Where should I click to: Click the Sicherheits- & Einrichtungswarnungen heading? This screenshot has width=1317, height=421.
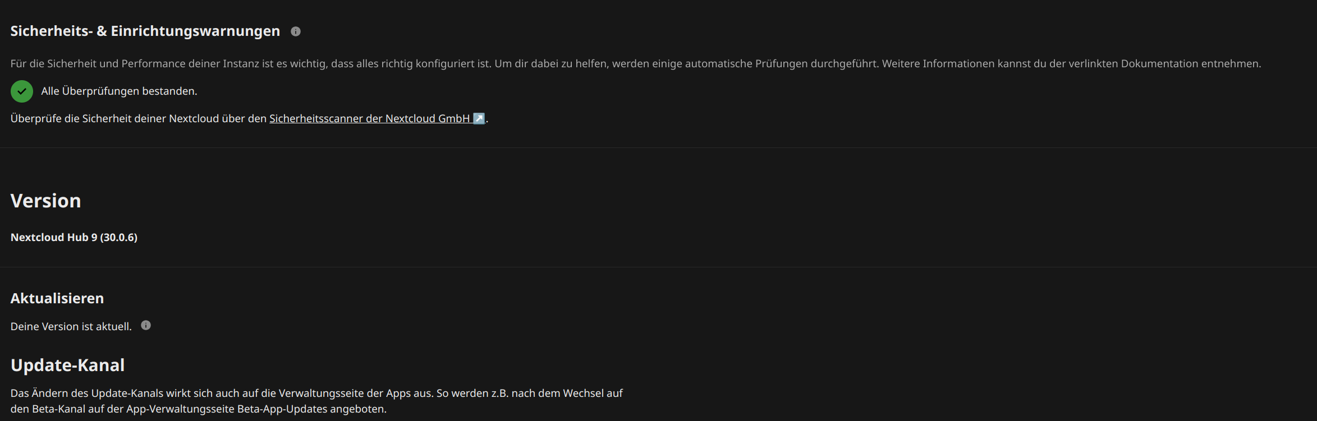click(x=145, y=31)
